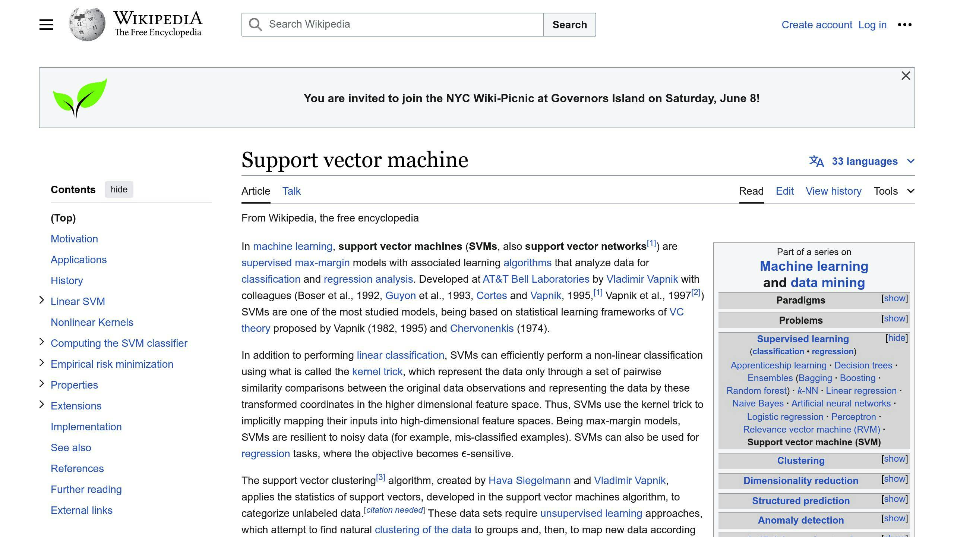Hide the Supervised learning section
Screen dimensions: 954x537
(897, 338)
